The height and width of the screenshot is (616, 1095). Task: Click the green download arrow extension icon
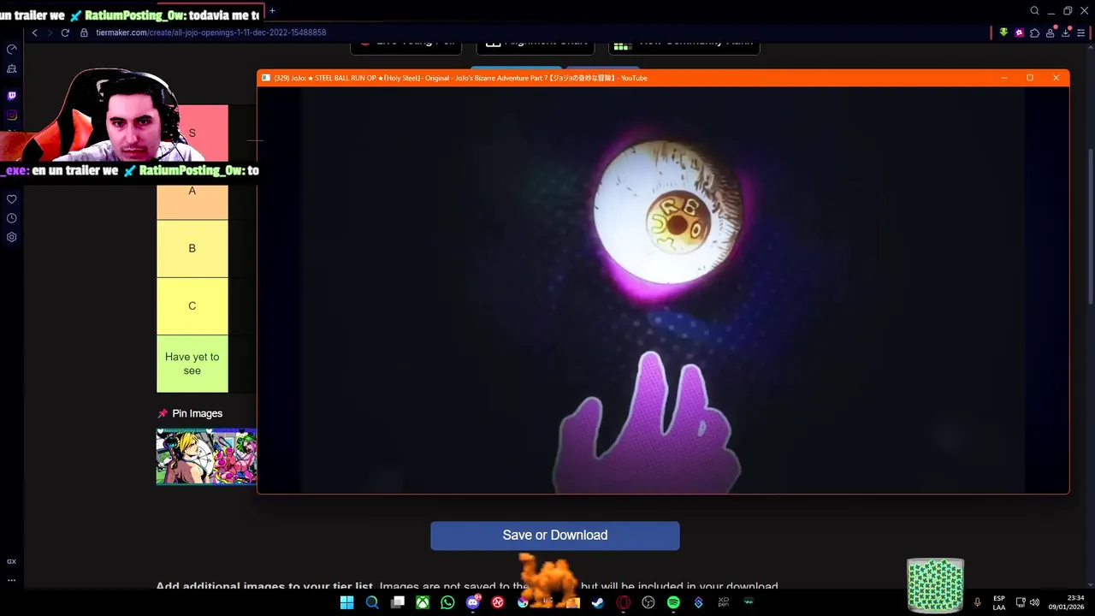(1003, 33)
